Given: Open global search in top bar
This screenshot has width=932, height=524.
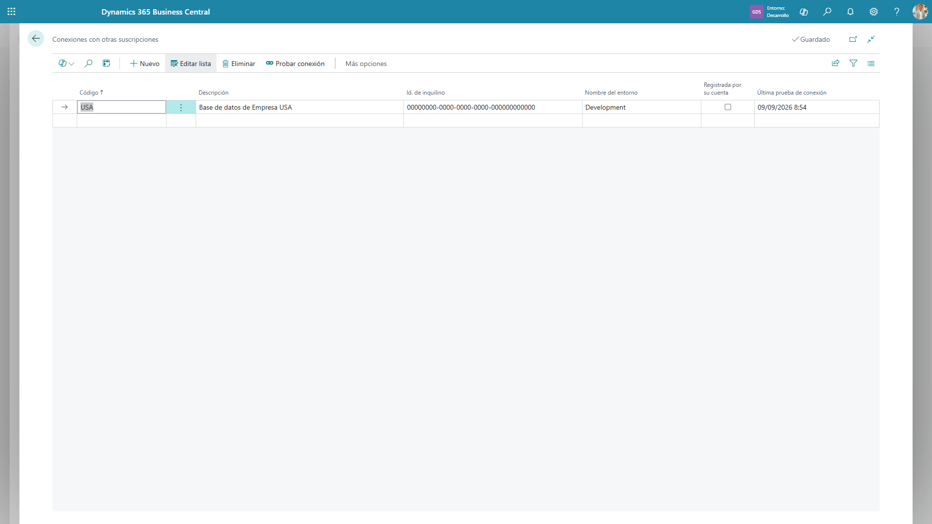Looking at the screenshot, I should [x=827, y=12].
